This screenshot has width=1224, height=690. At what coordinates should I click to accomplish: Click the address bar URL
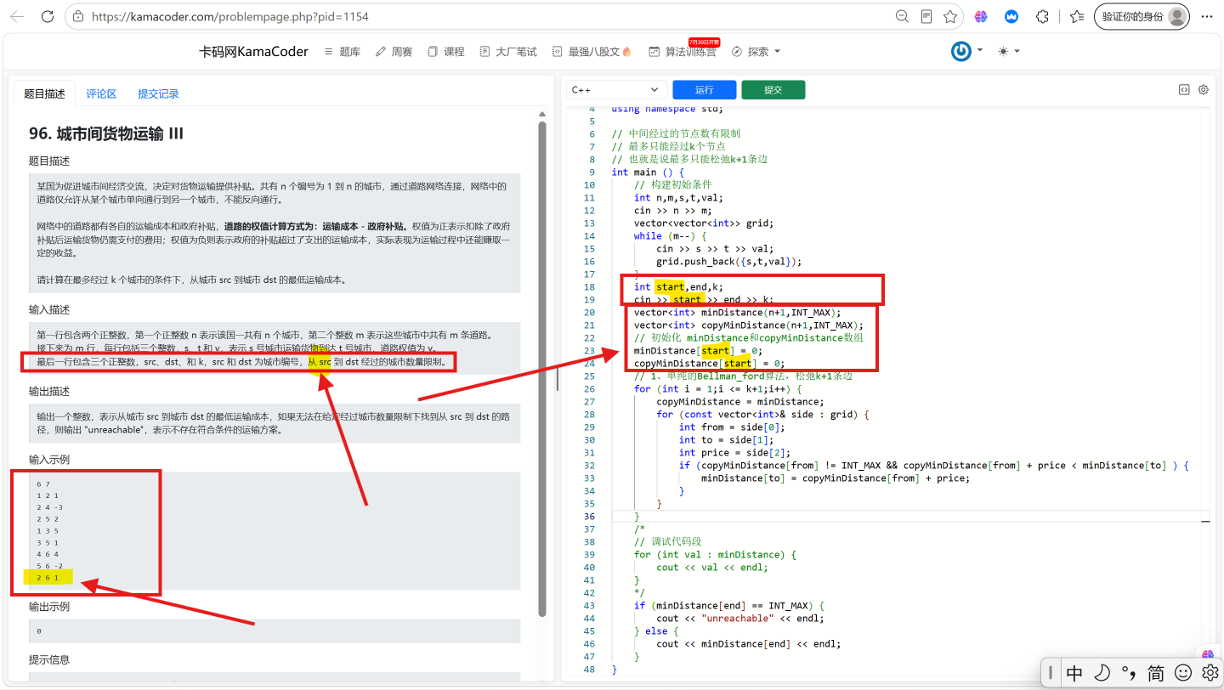pyautogui.click(x=230, y=16)
